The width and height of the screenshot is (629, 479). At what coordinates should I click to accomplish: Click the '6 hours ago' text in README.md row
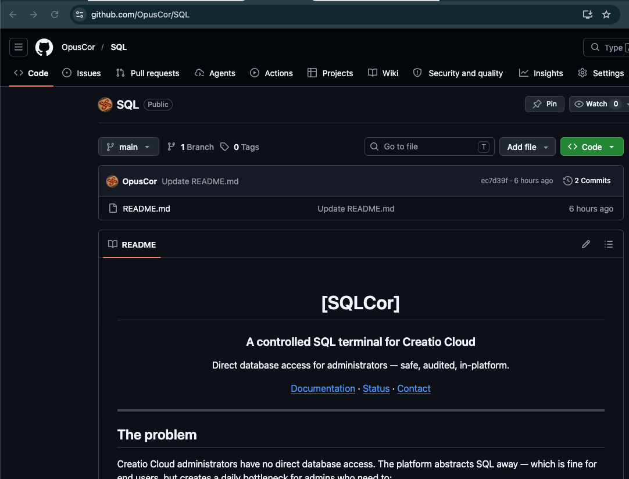coord(591,209)
